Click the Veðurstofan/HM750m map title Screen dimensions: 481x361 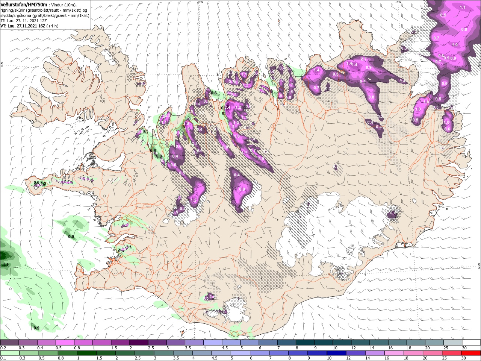(x=24, y=4)
